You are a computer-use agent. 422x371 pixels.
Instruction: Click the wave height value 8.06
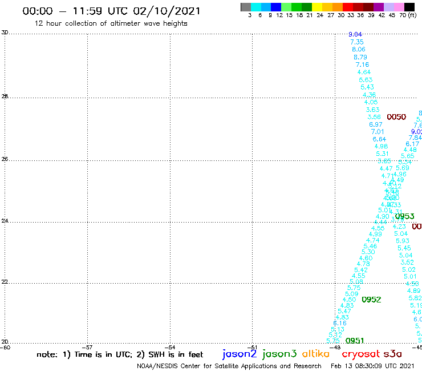359,49
